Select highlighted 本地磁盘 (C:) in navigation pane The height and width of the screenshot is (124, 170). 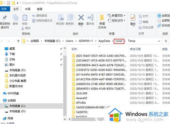31,106
